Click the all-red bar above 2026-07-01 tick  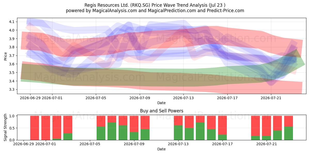46,128
